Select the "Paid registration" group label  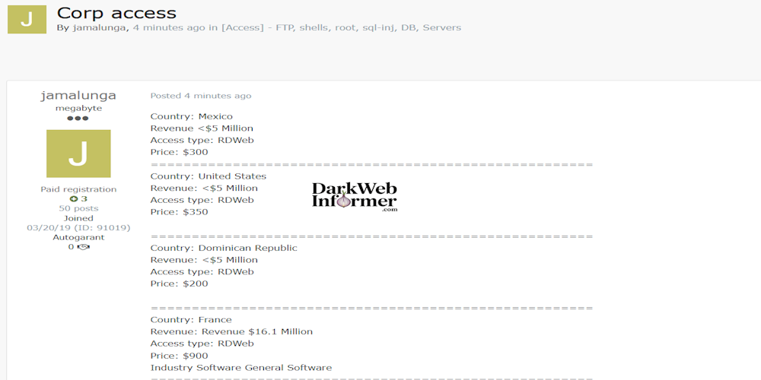pos(78,189)
